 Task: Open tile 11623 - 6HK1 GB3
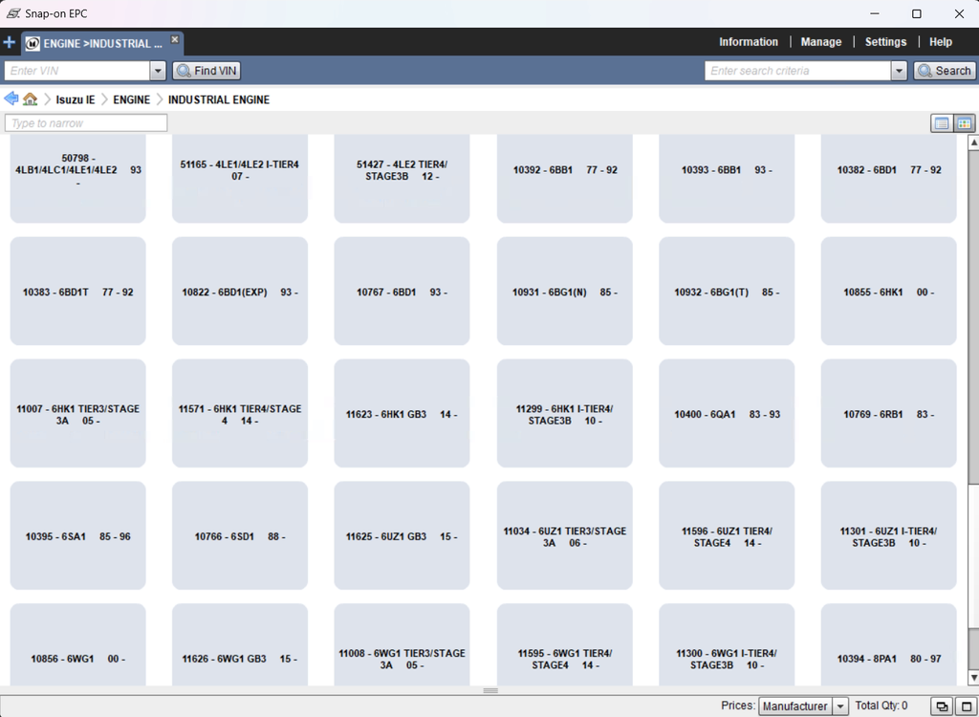coord(402,413)
